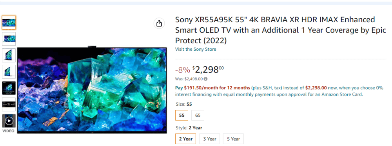Select the third angled TV thumbnail
This screenshot has height=146, width=392.
click(x=9, y=55)
